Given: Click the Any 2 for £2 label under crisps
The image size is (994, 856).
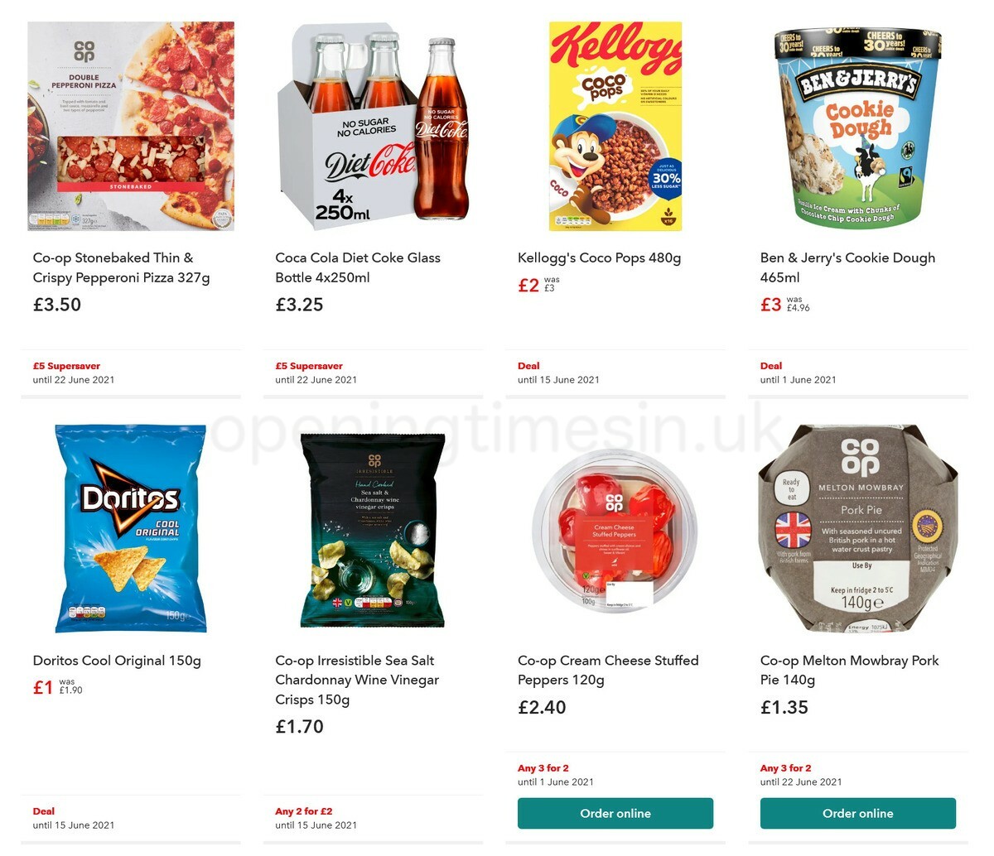Looking at the screenshot, I should pyautogui.click(x=302, y=811).
